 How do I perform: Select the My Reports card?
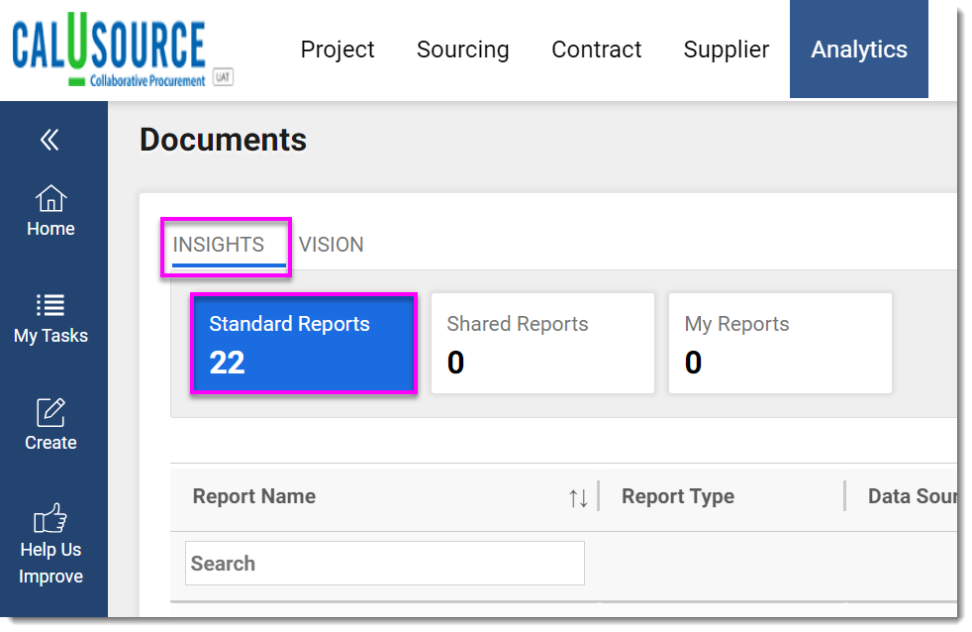pyautogui.click(x=780, y=344)
